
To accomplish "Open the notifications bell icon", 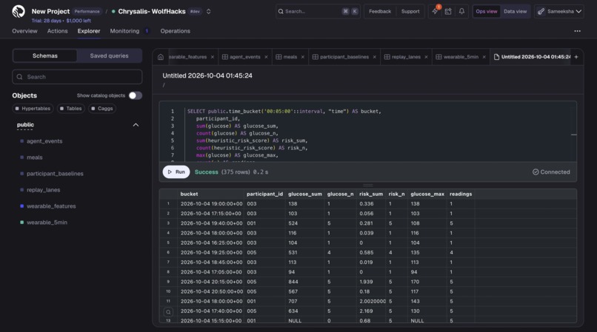I will [x=461, y=11].
